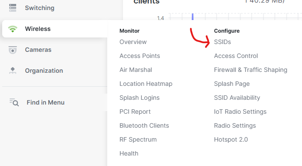Go to Access Control settings
Viewport: 302px width, 166px height.
click(x=236, y=56)
